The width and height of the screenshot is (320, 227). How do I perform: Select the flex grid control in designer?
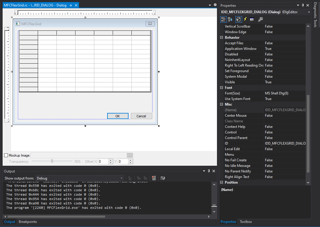tap(85, 61)
